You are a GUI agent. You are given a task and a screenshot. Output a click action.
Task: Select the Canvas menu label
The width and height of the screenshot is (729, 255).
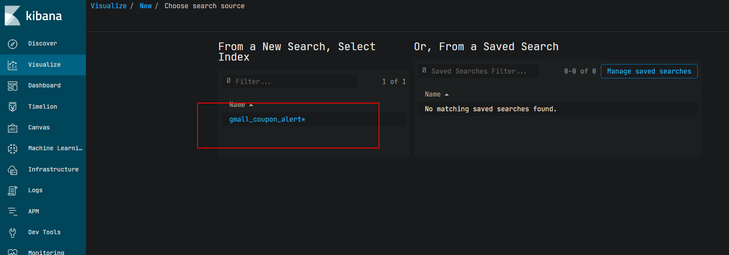click(x=39, y=128)
